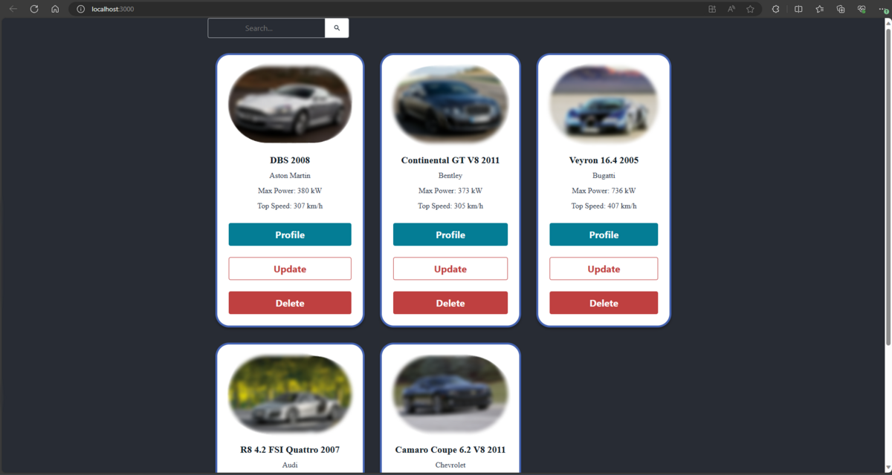Click the Chevrolet brand text
Viewport: 892px width, 475px height.
450,465
